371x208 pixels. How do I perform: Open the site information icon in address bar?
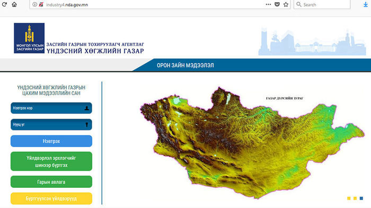[x=35, y=4]
